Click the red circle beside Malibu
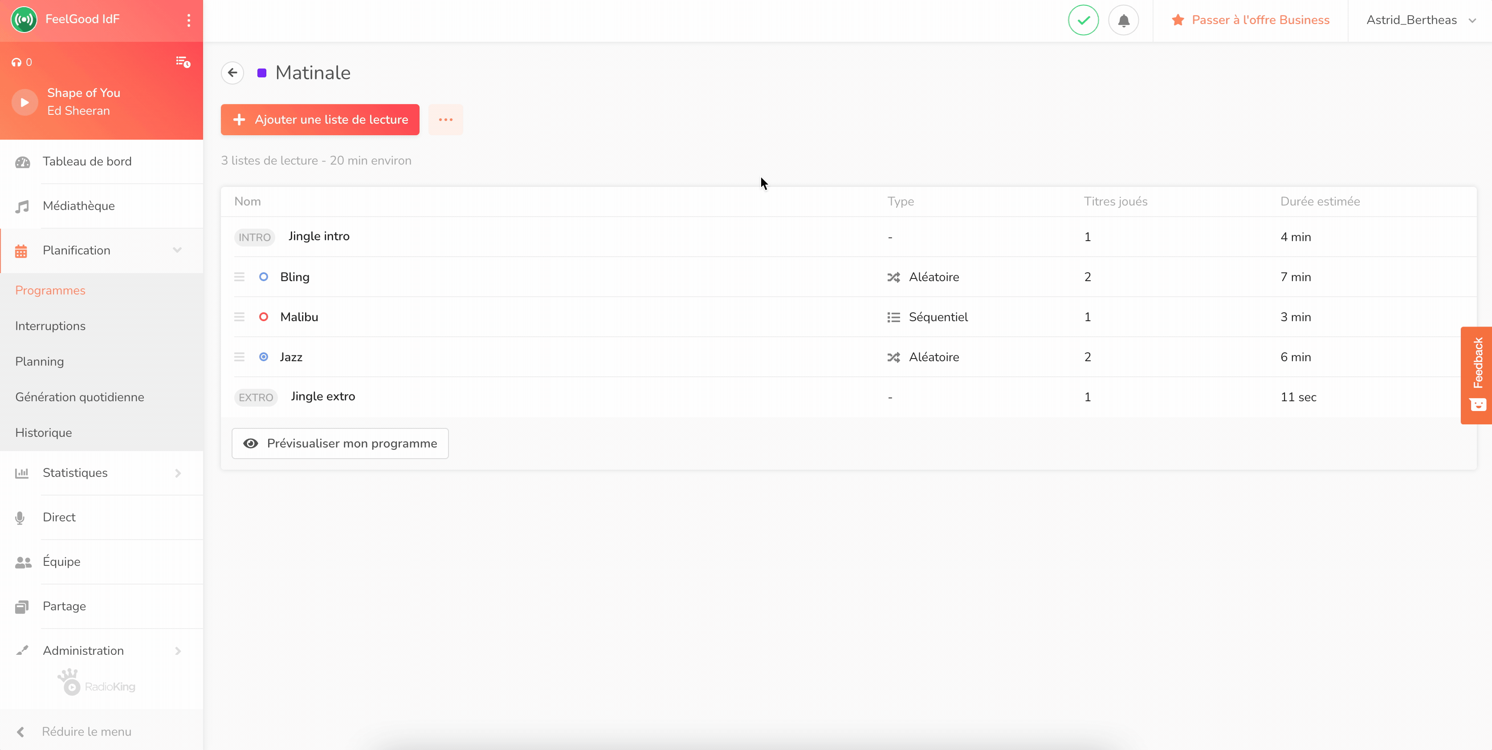The width and height of the screenshot is (1492, 750). (x=264, y=317)
